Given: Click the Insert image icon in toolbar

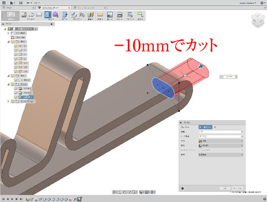Looking at the screenshot, I should 110,15.
